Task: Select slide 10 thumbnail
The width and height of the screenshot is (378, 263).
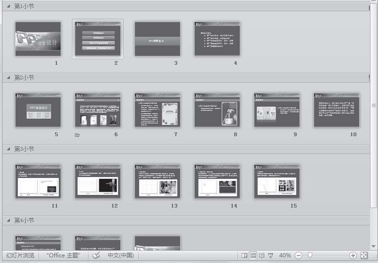Action: (x=336, y=110)
